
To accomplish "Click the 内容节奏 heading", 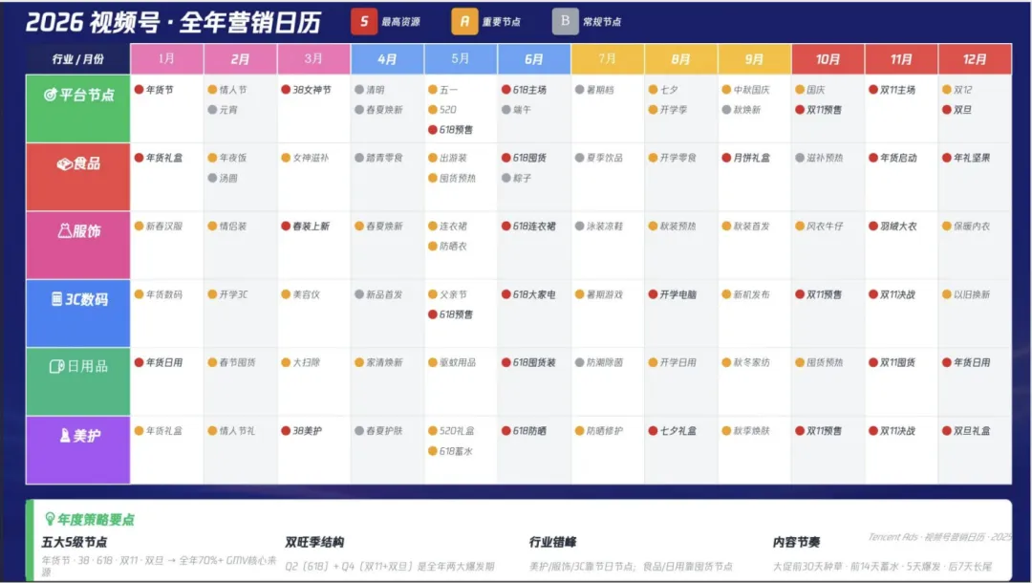I will click(x=796, y=542).
